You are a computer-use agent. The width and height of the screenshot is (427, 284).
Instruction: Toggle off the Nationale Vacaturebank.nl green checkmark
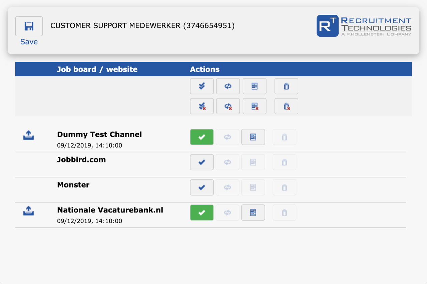point(201,212)
